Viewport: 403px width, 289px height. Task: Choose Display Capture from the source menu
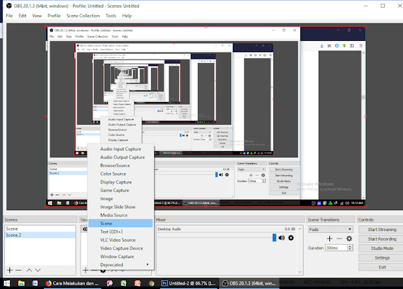120,182
